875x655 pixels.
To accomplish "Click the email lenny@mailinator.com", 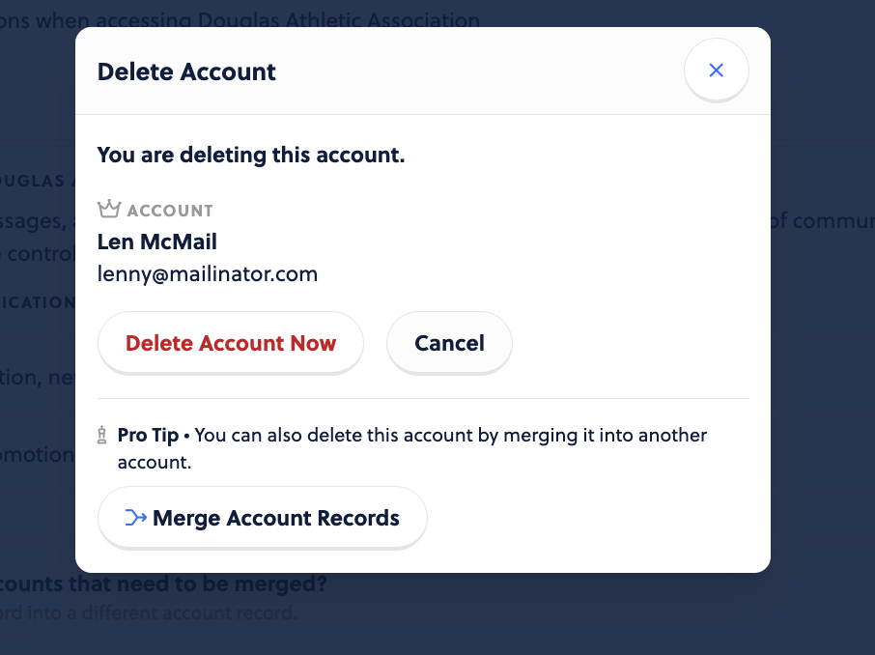I will point(207,273).
